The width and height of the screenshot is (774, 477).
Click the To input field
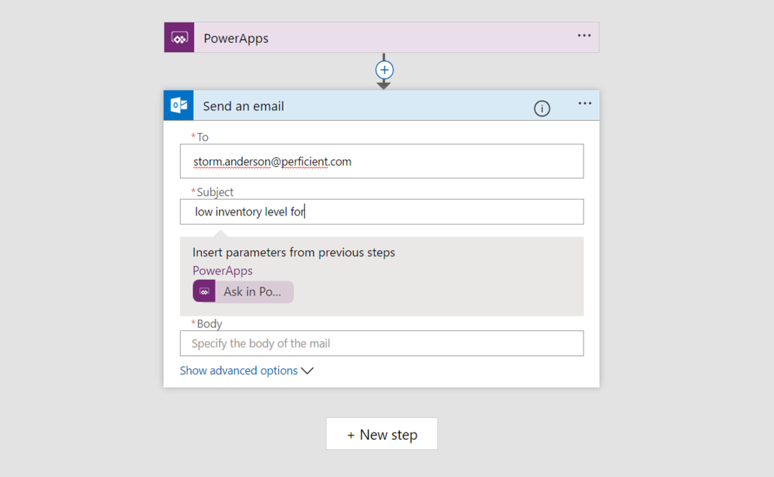381,161
